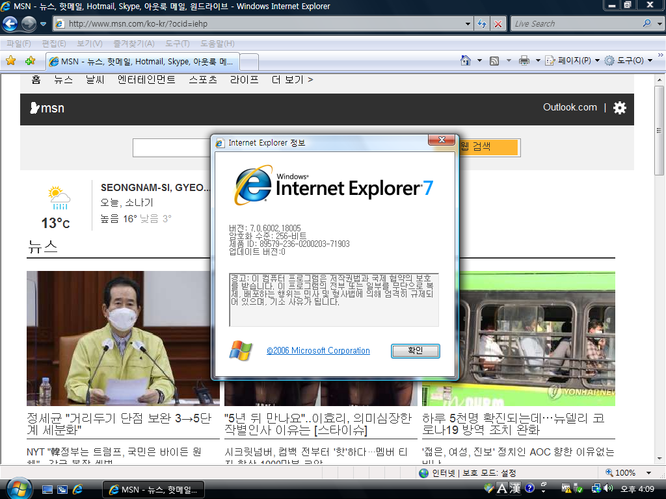Click the Add to Favorites star-plus icon
The width and height of the screenshot is (666, 499).
coord(30,60)
